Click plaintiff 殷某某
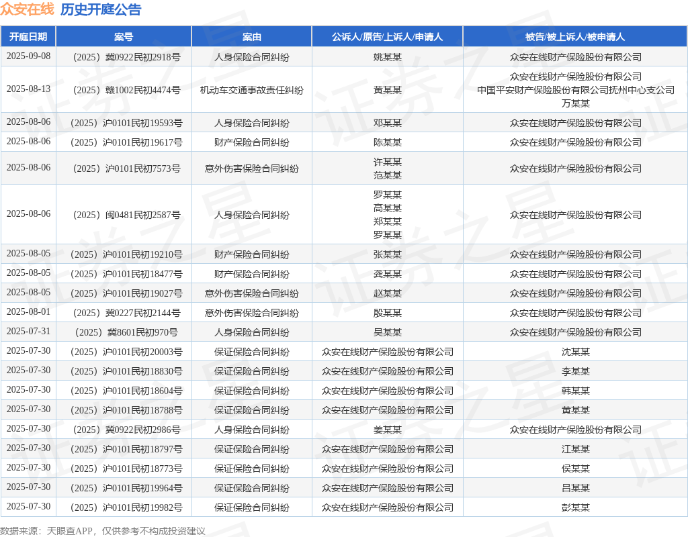688x537 pixels. point(388,313)
